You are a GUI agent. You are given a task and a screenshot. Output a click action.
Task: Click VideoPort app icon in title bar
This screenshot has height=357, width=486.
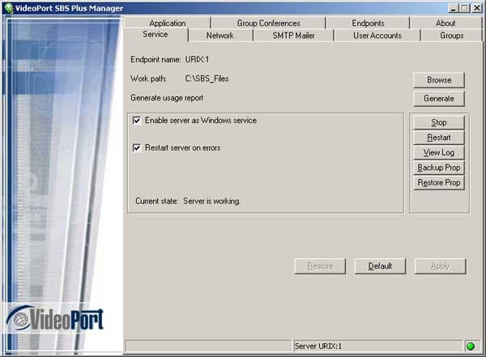[x=9, y=8]
